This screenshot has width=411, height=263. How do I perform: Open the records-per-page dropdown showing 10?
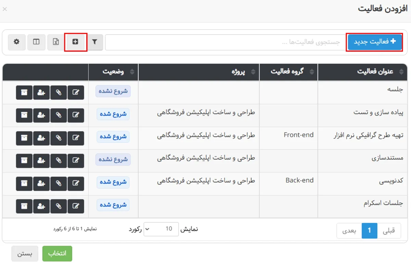(161, 229)
